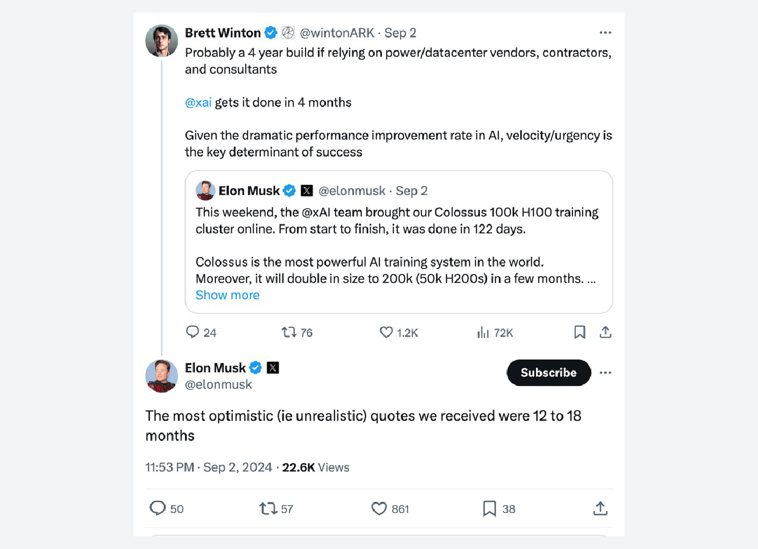Like Brett Winton's post
Viewport: 758px width, 549px height.
[386, 332]
